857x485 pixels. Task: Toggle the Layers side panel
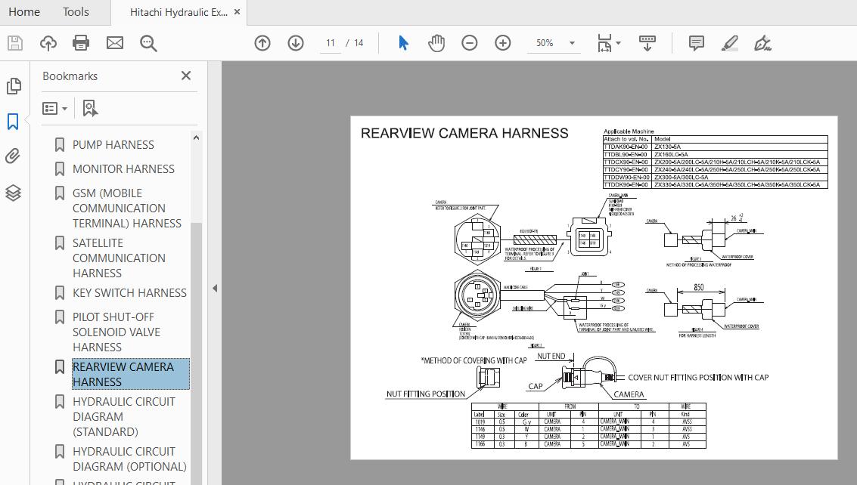pyautogui.click(x=13, y=193)
